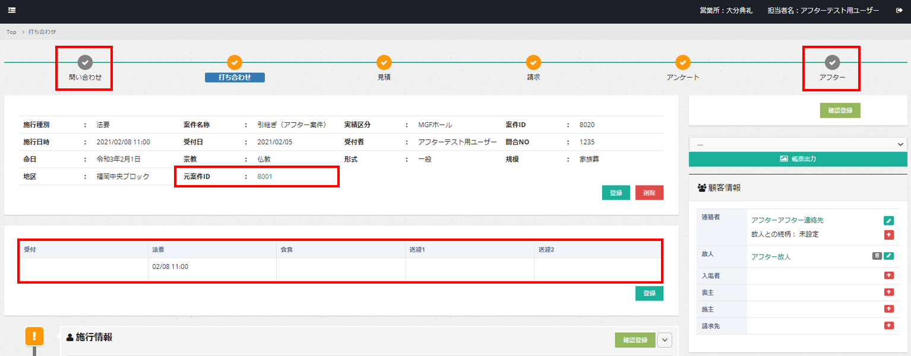This screenshot has width=911, height=356.
Task: Click the red plus under 連絡者 row
Action: pos(888,235)
